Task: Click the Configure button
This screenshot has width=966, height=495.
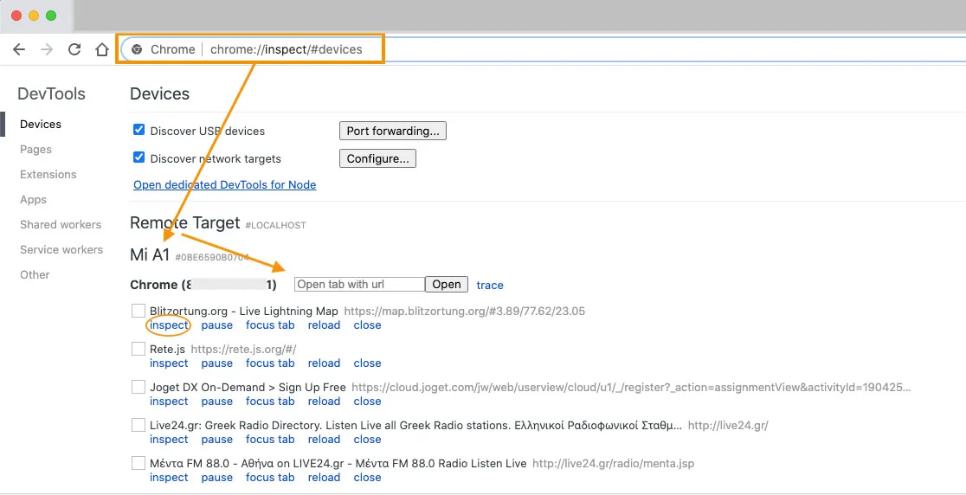Action: pos(377,158)
